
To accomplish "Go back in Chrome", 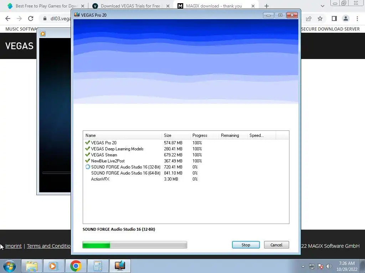I will tap(8, 18).
